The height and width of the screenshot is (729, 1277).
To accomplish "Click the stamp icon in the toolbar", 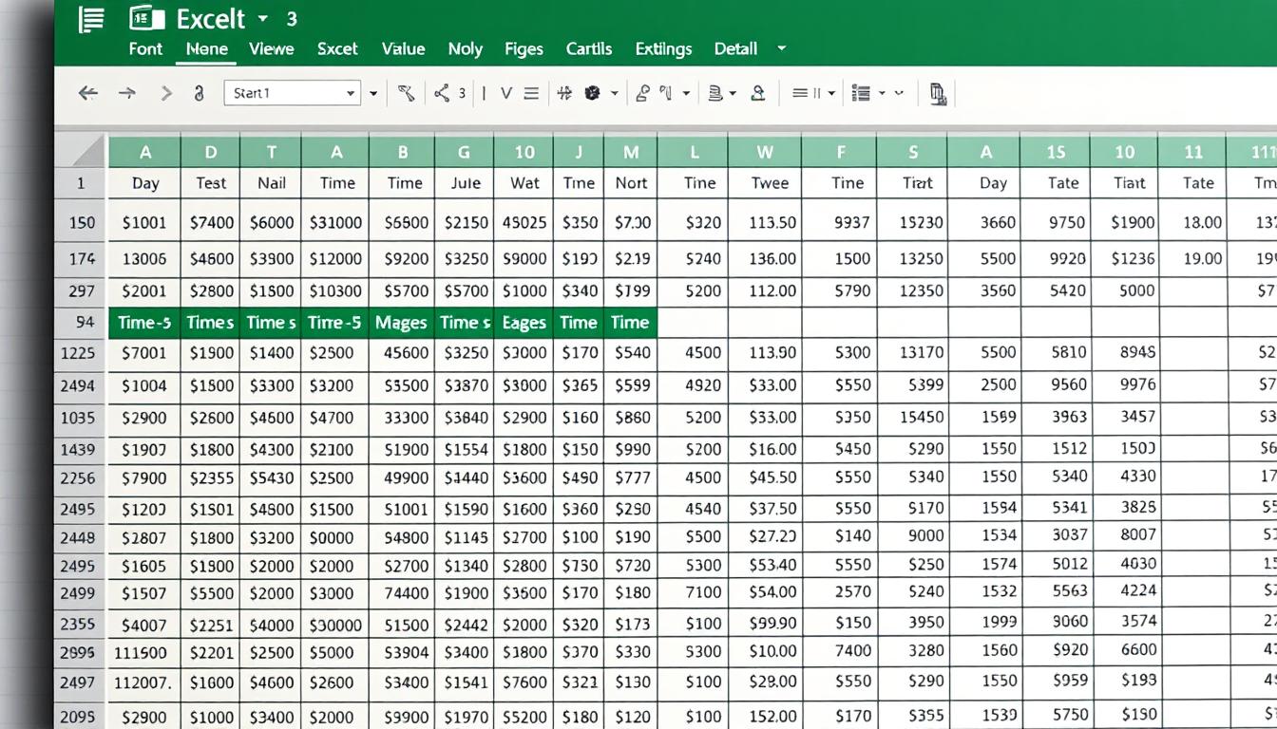I will [x=757, y=93].
